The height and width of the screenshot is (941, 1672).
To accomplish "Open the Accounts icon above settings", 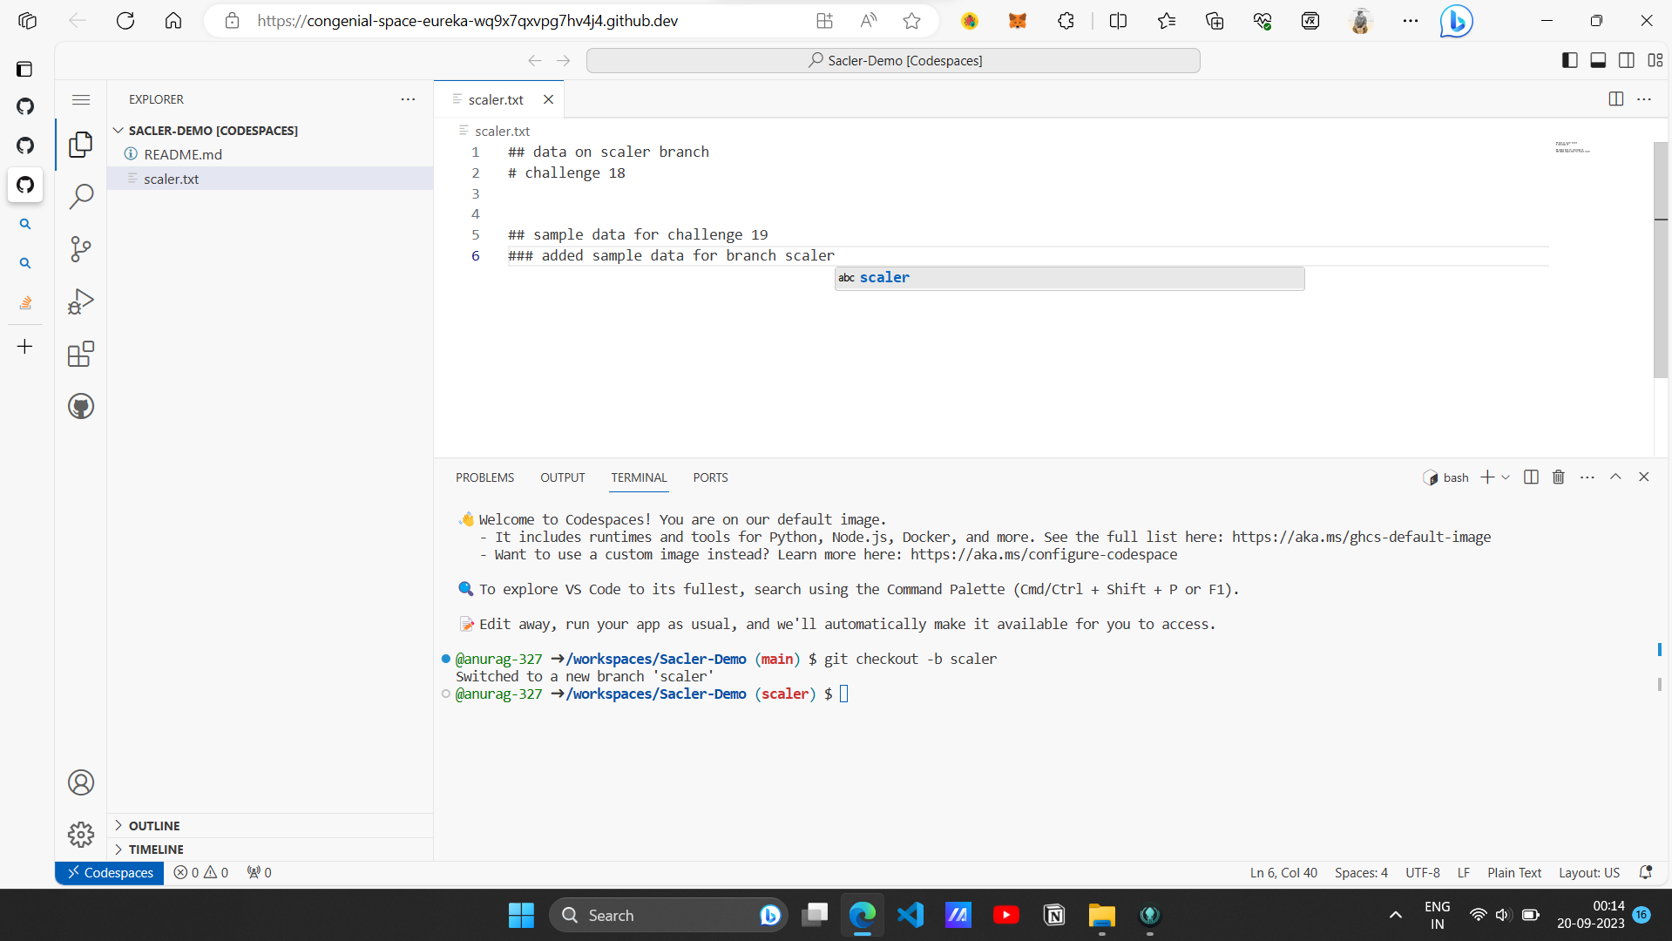I will 80,782.
